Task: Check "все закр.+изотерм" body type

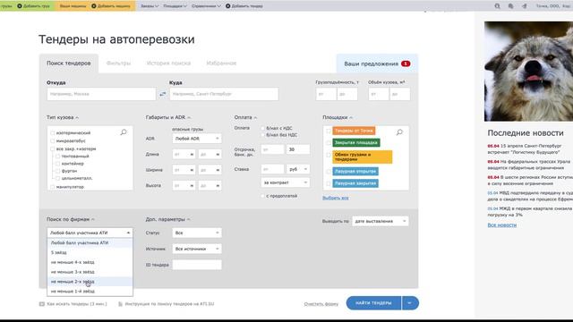Action: coord(52,149)
